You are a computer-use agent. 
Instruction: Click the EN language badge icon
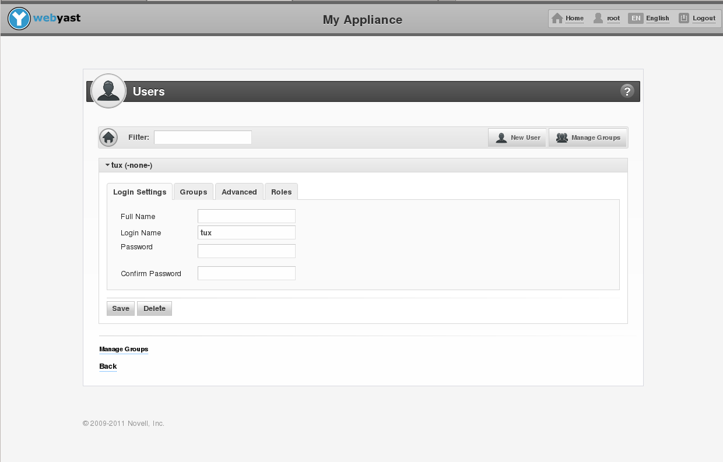point(636,18)
